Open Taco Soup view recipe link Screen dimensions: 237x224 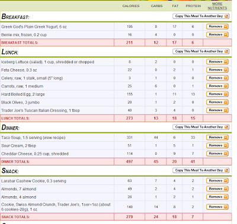[x=54, y=138]
